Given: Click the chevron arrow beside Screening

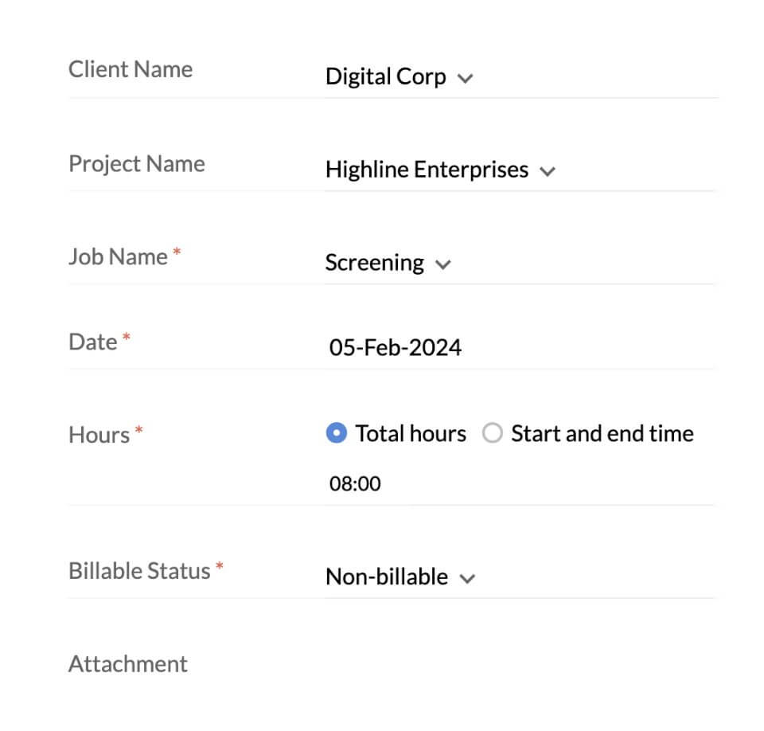Looking at the screenshot, I should click(x=443, y=264).
